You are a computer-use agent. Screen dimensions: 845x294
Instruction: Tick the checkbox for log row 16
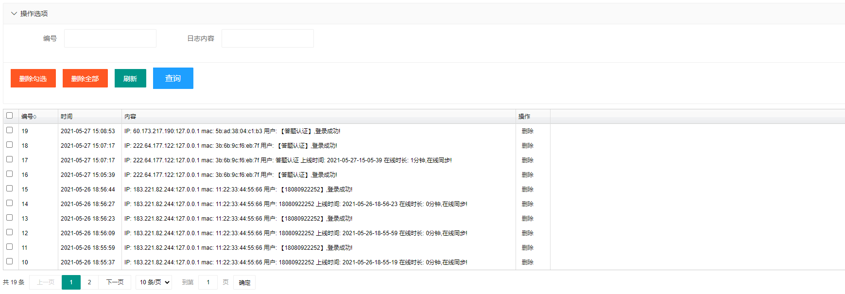coord(9,174)
